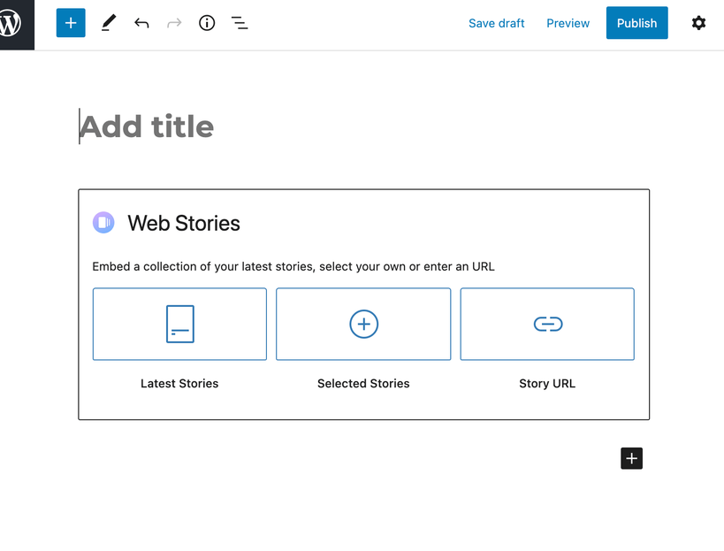Screen dimensions: 724x551
Task: Choose the Selected Stories plus-circle box
Action: 363,324
